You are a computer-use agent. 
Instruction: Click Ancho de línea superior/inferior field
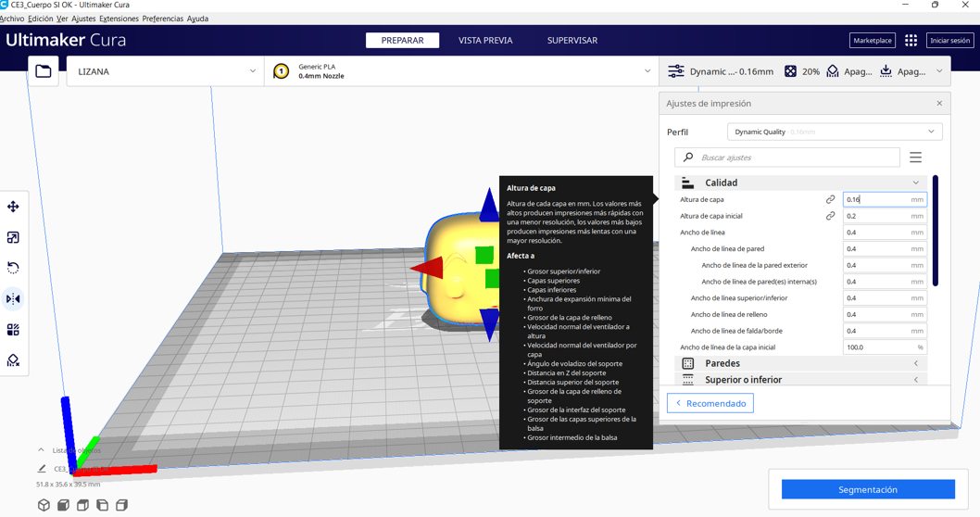point(885,298)
